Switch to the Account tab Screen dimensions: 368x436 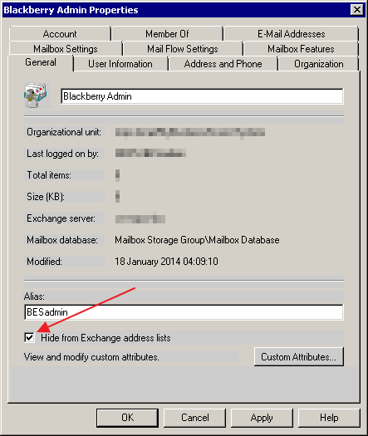tap(60, 34)
